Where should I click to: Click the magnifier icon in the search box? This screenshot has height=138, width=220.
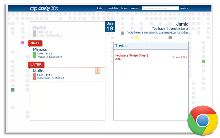(x=144, y=8)
